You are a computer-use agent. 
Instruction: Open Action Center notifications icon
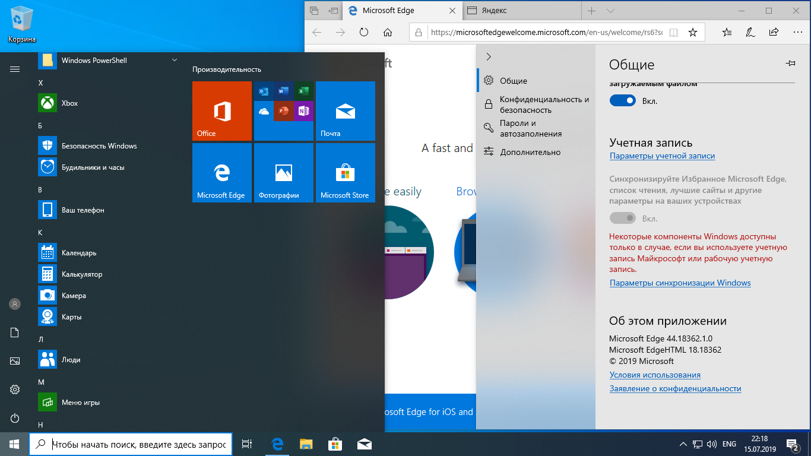coord(793,444)
